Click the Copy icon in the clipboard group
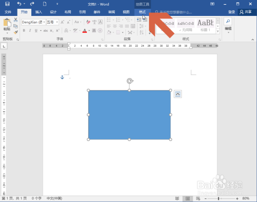The height and width of the screenshot is (202, 257). point(15,26)
